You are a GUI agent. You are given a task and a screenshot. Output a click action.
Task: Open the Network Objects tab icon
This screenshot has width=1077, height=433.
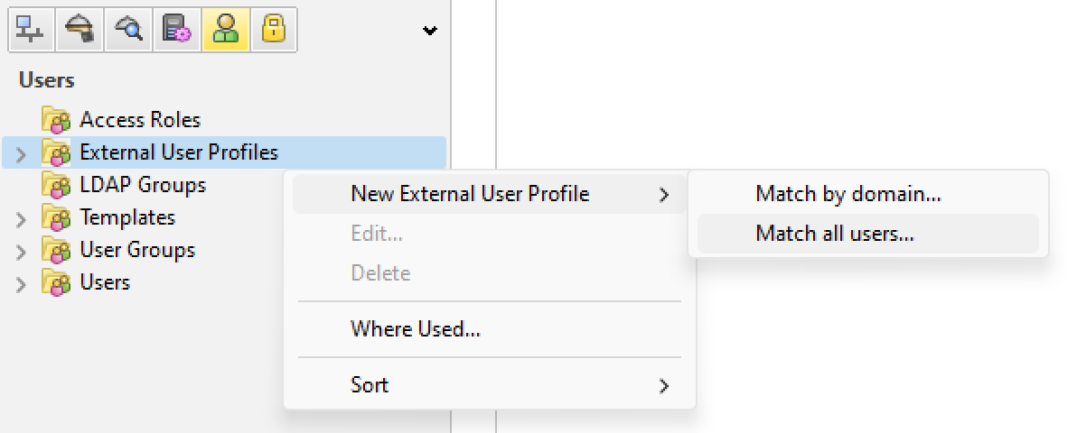pos(31,30)
